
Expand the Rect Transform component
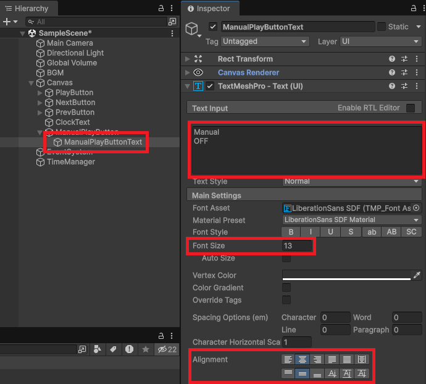click(188, 59)
